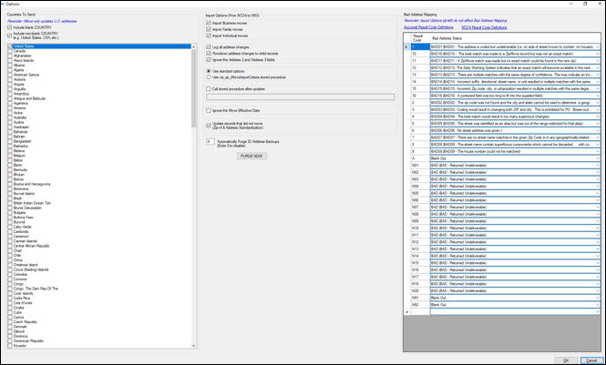Toggle the Import Business moves checkbox
This screenshot has height=365, width=606.
[209, 23]
